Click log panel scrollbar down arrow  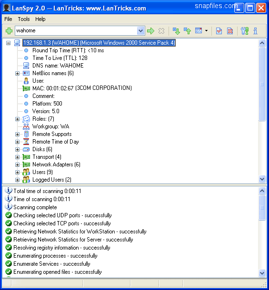tap(262, 273)
